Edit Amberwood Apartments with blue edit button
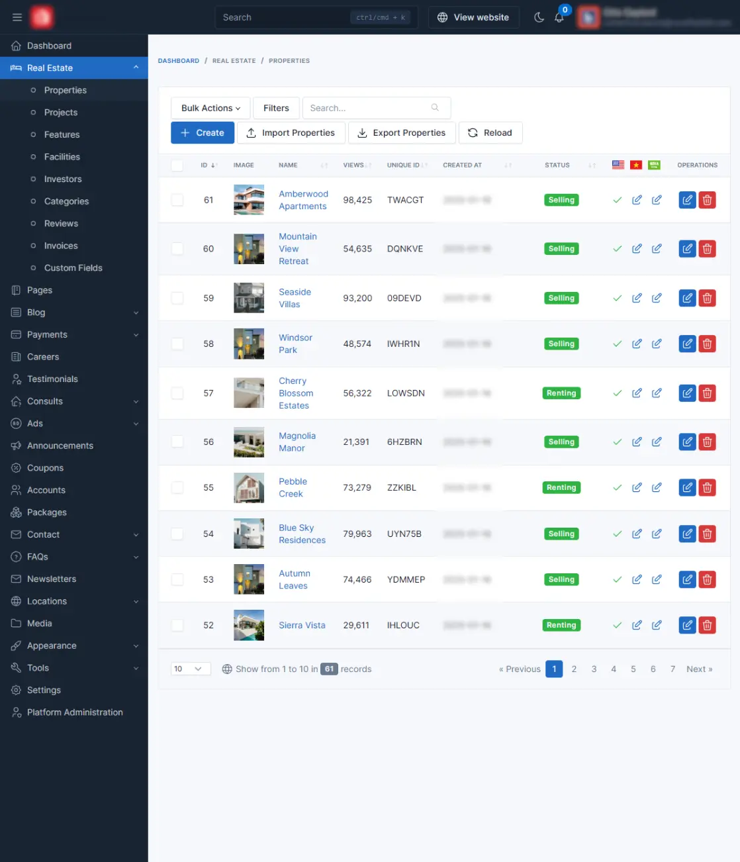 click(687, 200)
